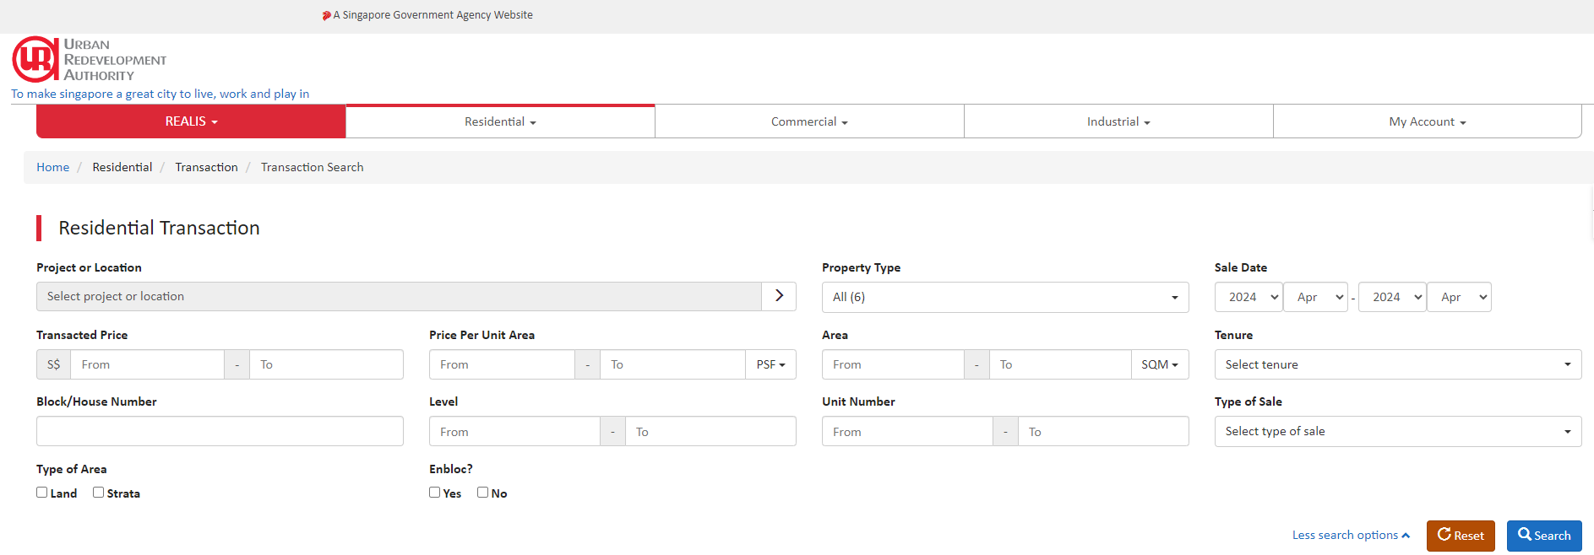Click the Transaction breadcrumb

pyautogui.click(x=206, y=167)
